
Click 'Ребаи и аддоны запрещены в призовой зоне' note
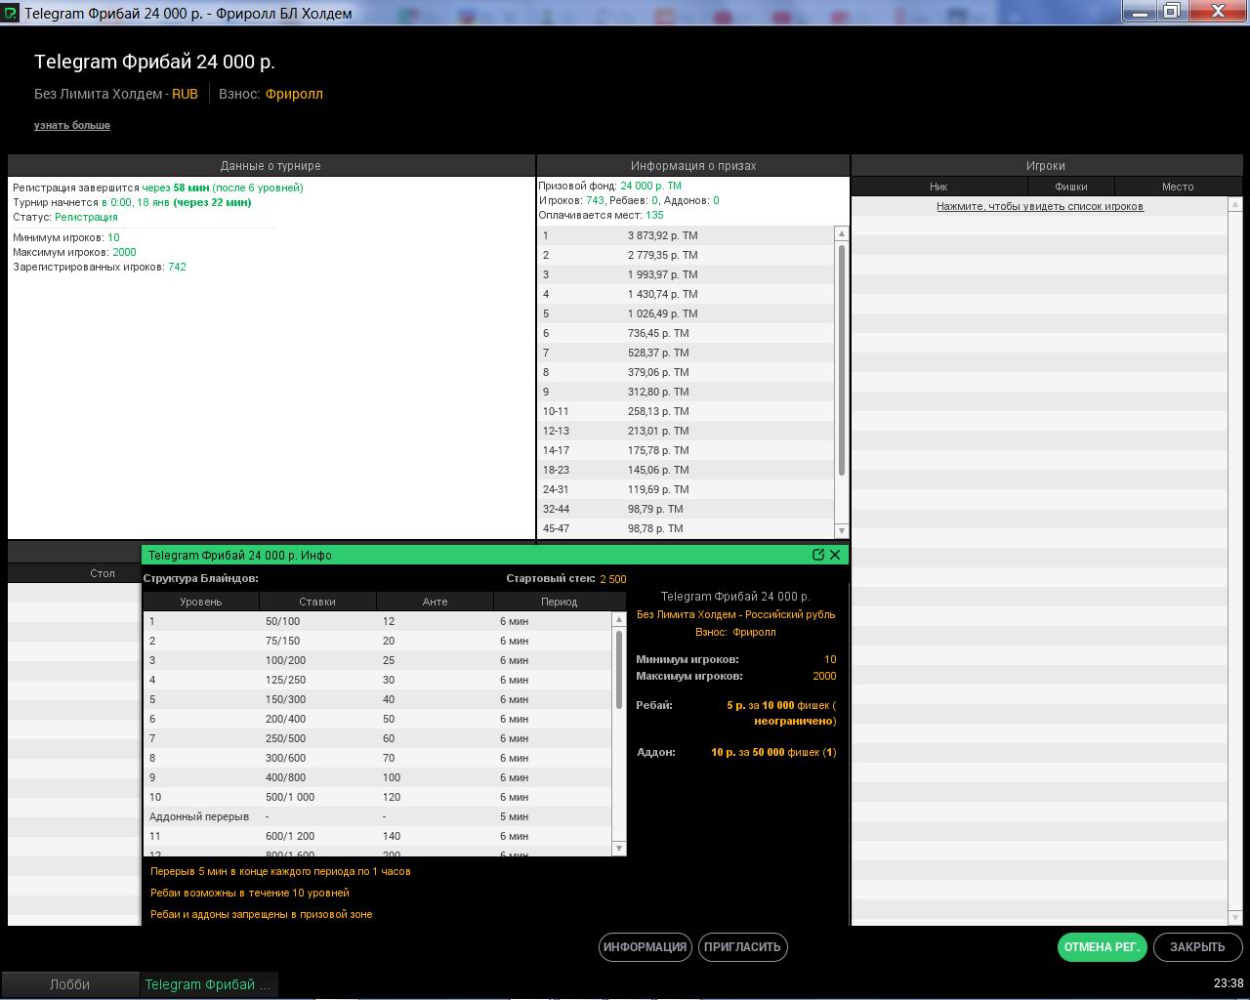[262, 914]
